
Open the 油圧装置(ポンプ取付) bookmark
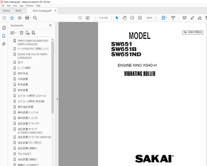pyautogui.click(x=30, y=143)
